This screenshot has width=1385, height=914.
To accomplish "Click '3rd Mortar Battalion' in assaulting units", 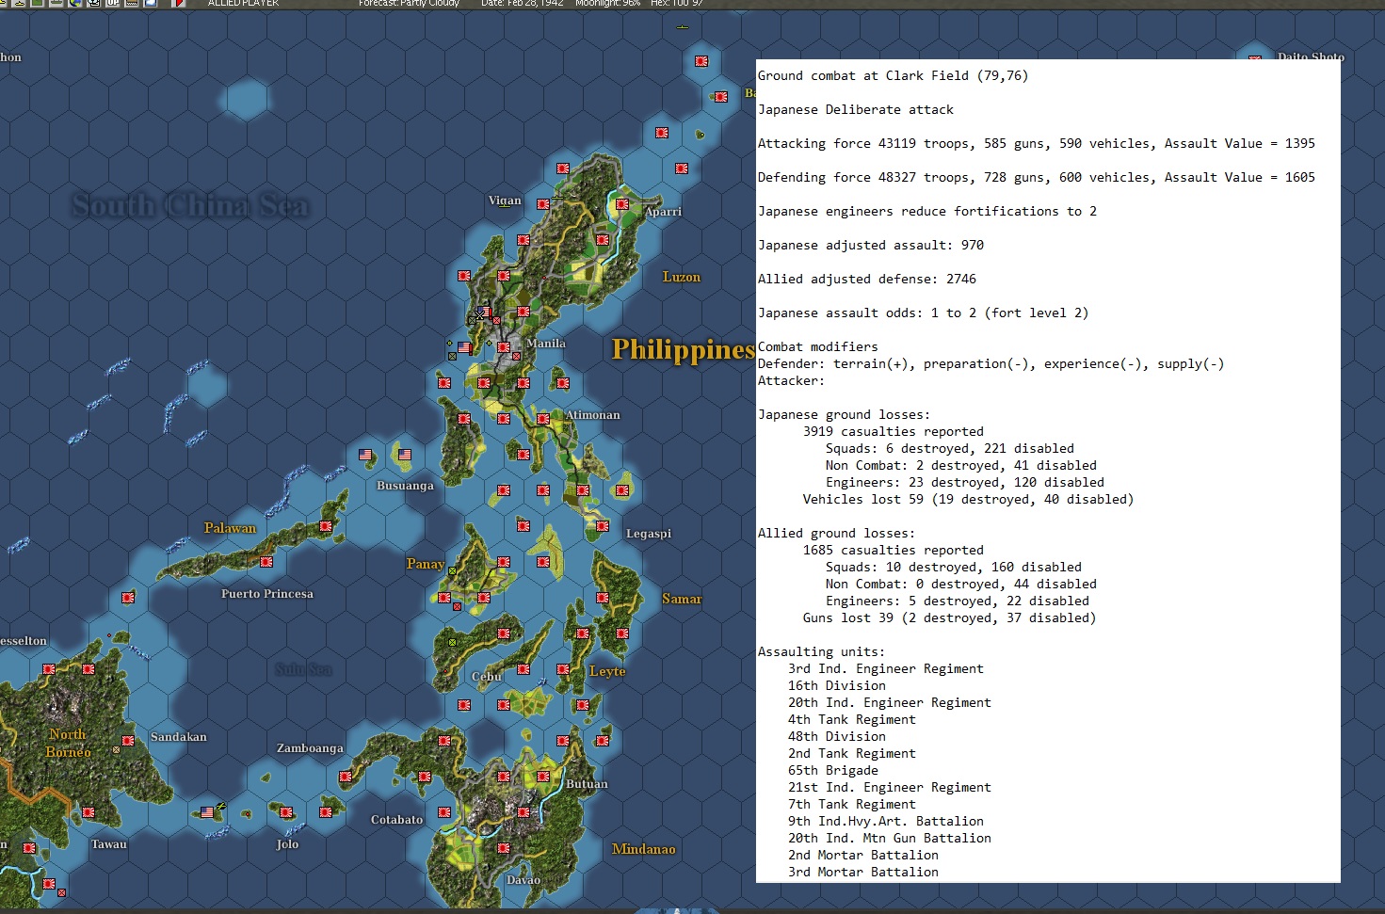I will 863,873.
